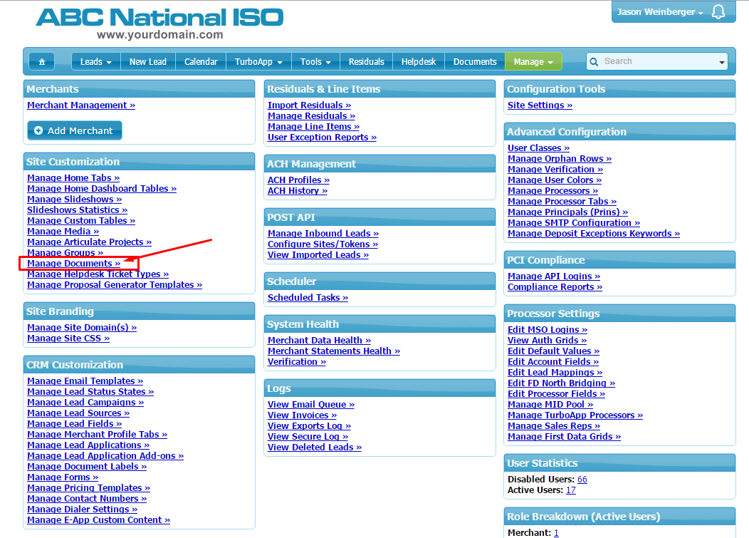The image size is (749, 538).
Task: Click inside the Search field
Action: point(657,61)
